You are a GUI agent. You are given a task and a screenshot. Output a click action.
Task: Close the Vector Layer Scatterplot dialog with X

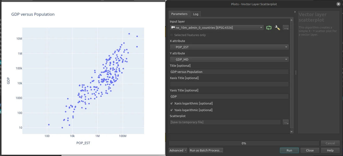(338, 4)
